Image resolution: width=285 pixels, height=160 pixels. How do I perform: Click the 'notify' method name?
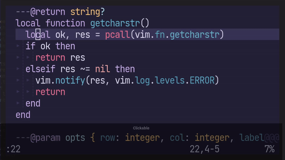(x=70, y=80)
